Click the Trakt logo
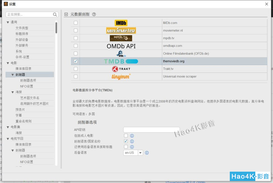This screenshot has width=273, height=183. pos(121,69)
